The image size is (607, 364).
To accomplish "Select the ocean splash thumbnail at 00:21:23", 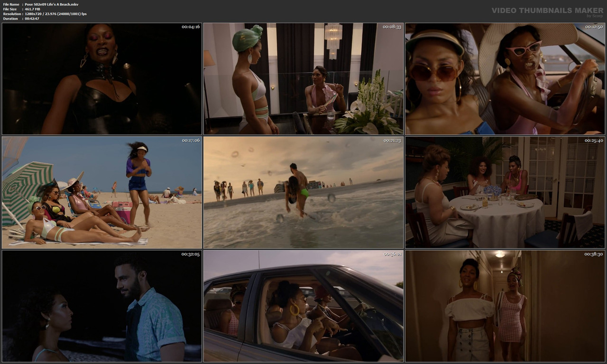I will 303,193.
